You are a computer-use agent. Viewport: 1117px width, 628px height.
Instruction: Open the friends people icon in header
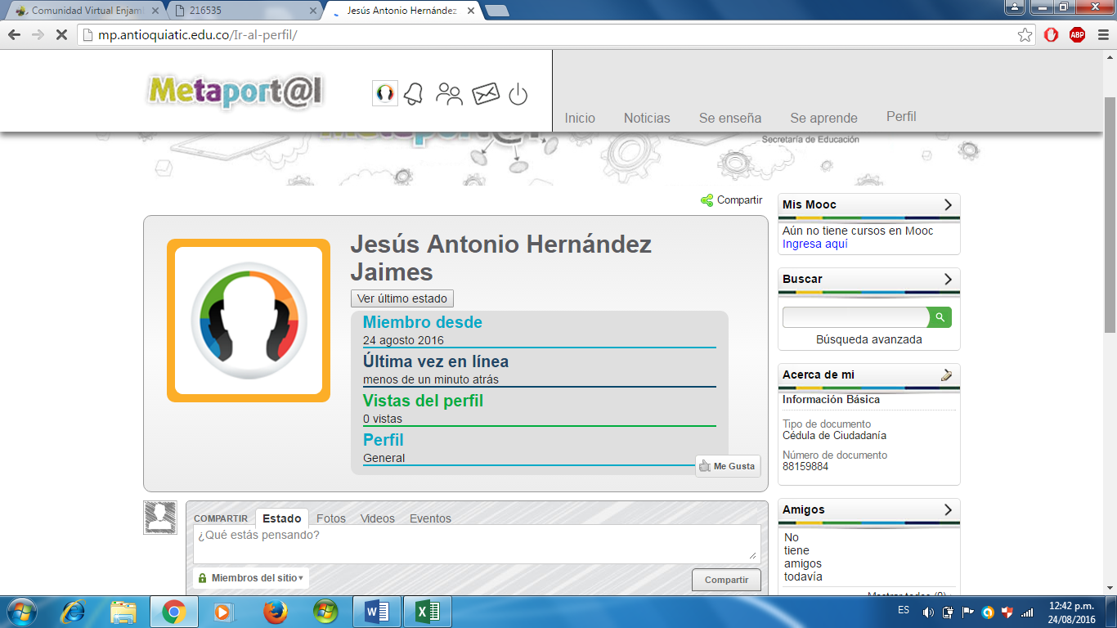click(449, 94)
